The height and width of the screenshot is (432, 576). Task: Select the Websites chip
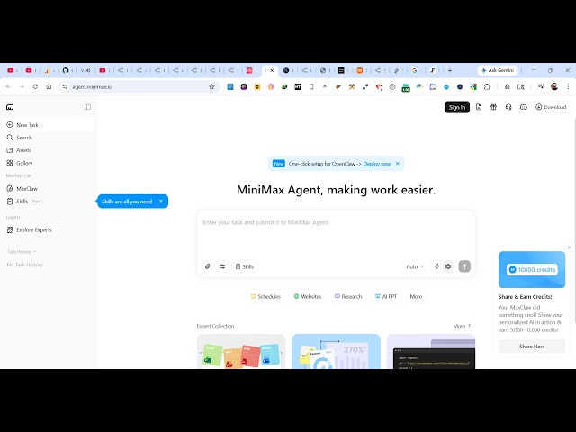[308, 296]
